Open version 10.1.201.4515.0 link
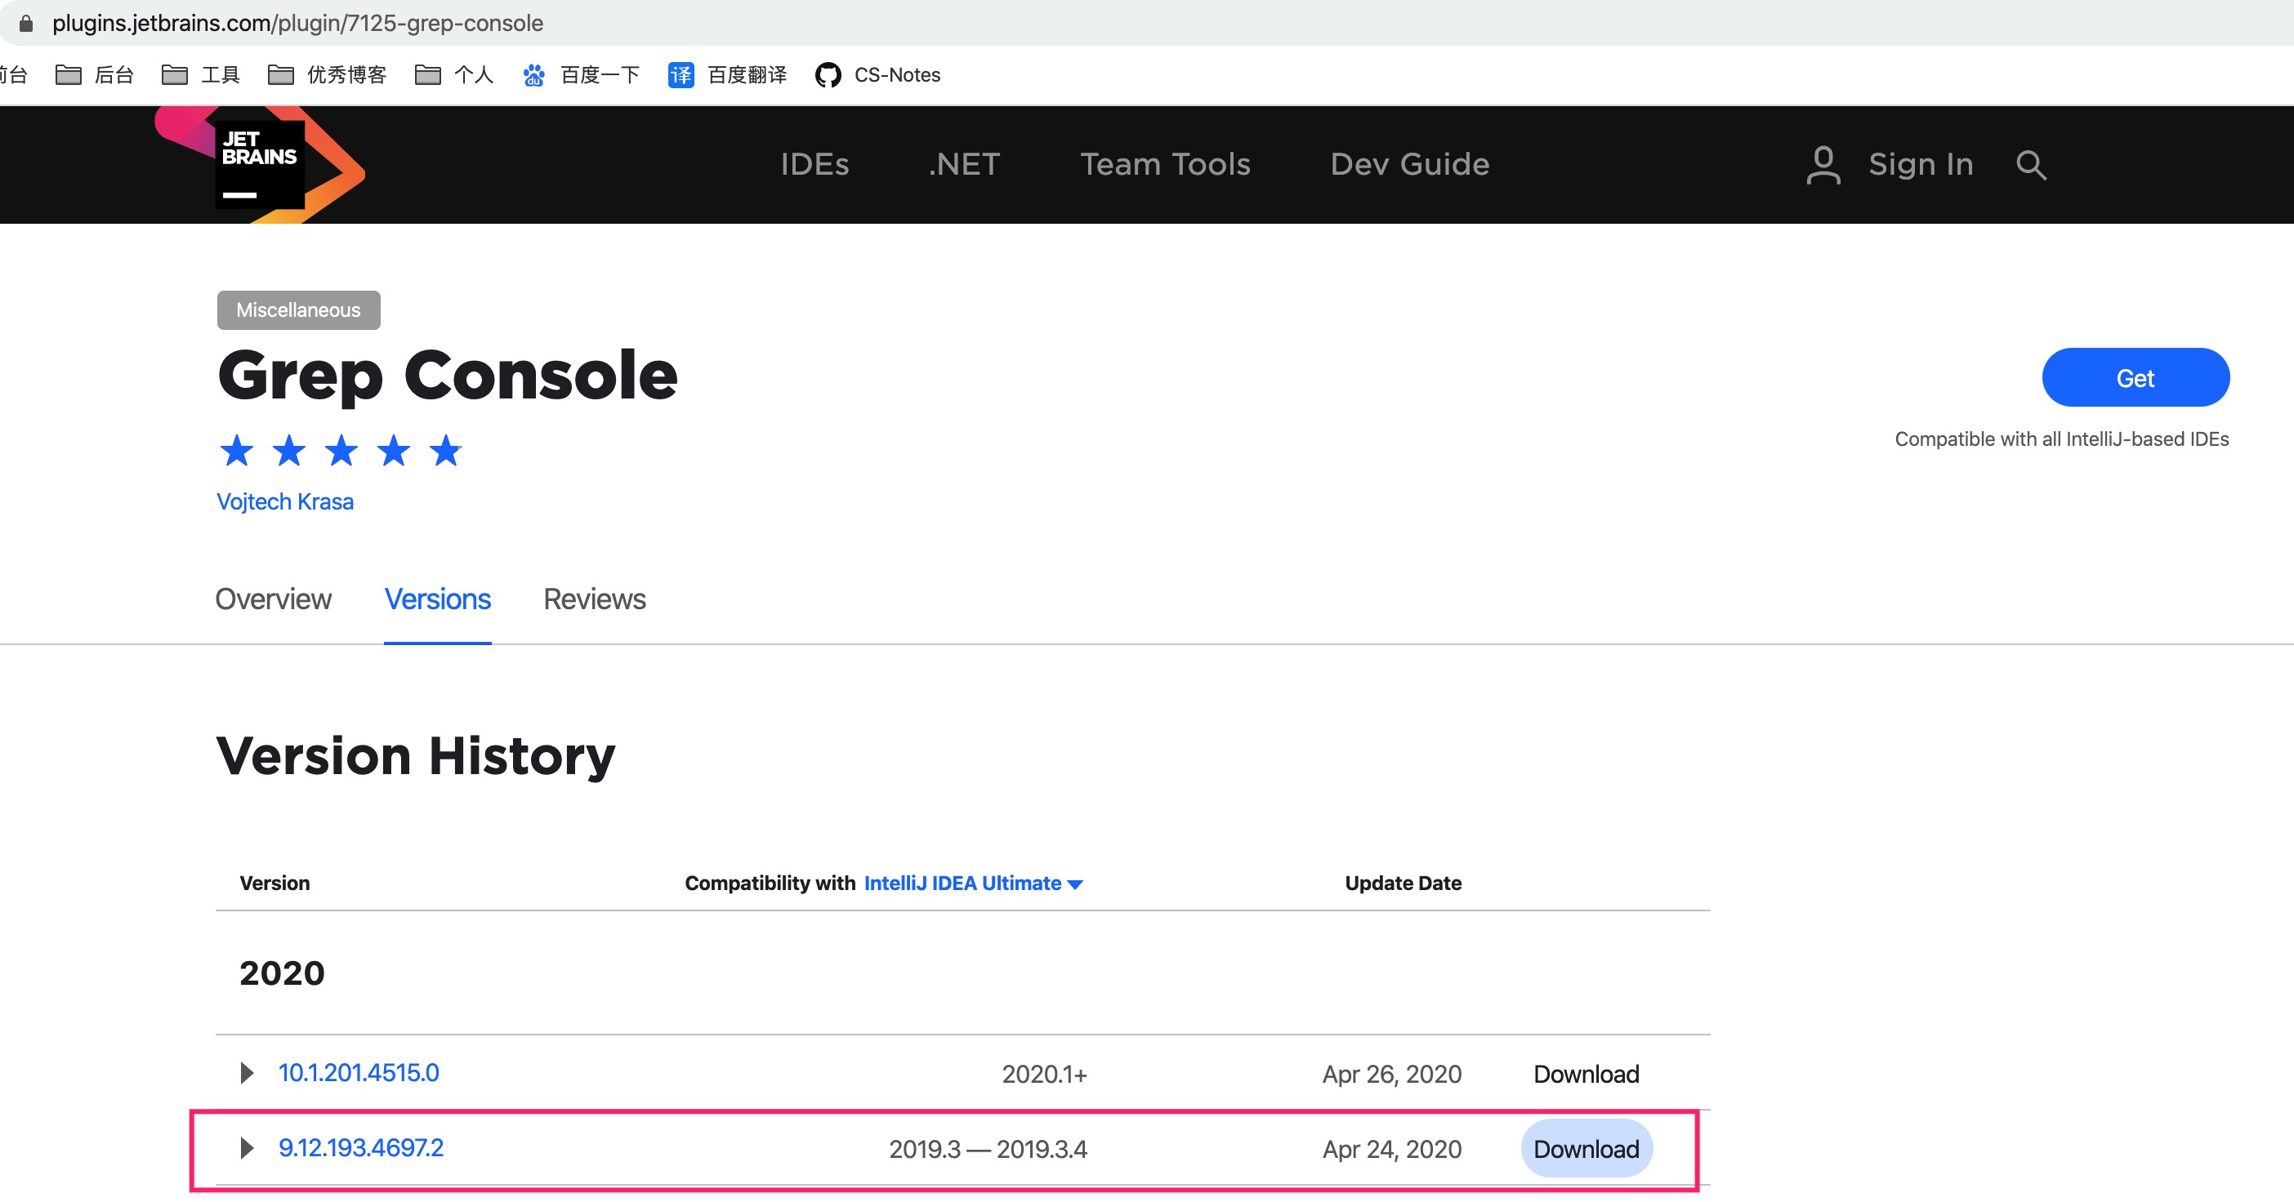Viewport: 2294px width, 1202px height. (359, 1073)
